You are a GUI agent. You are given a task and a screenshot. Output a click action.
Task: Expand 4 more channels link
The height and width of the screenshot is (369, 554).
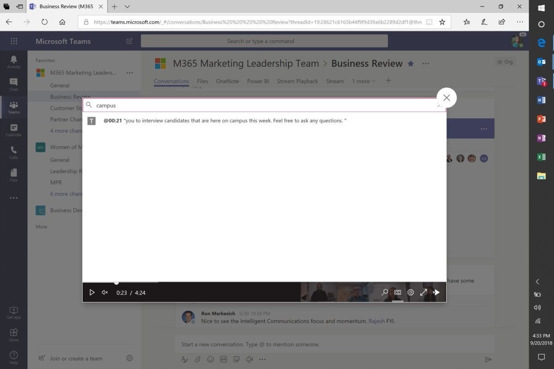click(66, 131)
